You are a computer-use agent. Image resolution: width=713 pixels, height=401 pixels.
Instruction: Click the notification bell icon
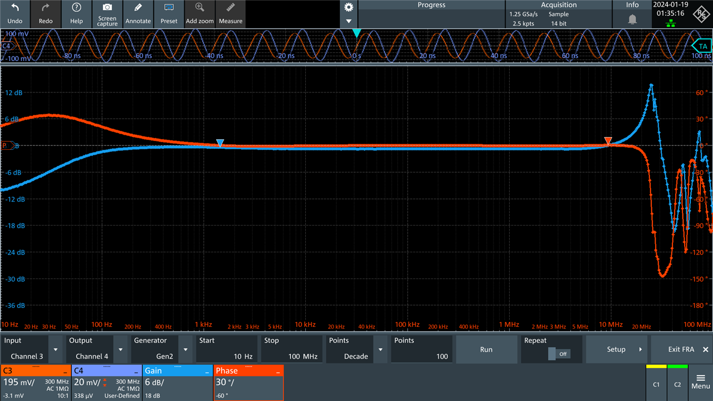[x=632, y=19]
